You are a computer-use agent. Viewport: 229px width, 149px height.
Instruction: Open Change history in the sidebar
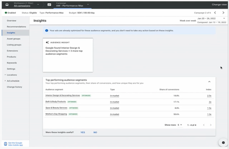14,87
